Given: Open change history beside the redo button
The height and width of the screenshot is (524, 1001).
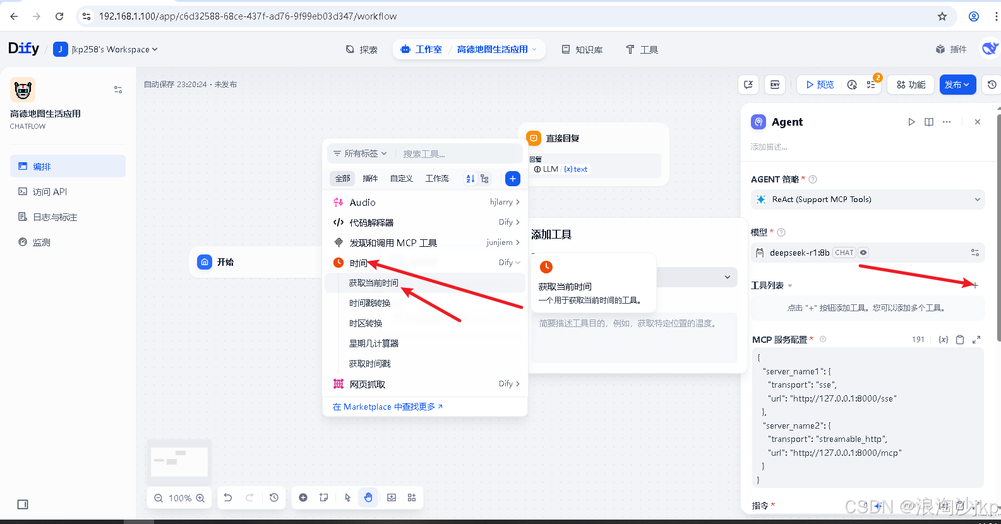Looking at the screenshot, I should point(273,497).
